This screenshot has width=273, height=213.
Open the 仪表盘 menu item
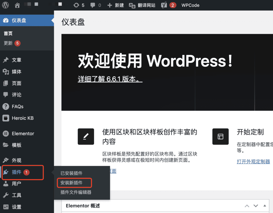[x=27, y=20]
